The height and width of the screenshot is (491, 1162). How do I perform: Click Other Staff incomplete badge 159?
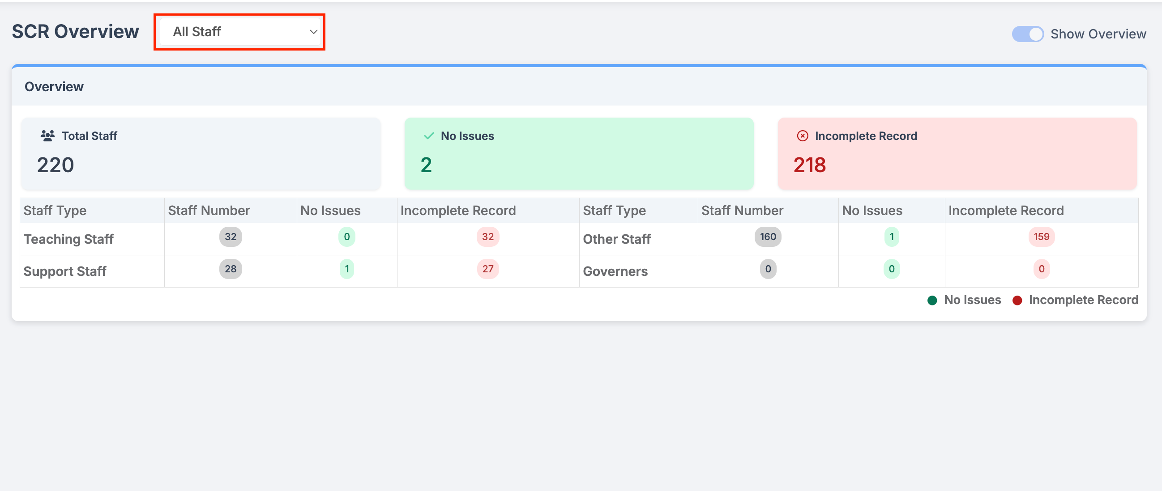(x=1041, y=237)
